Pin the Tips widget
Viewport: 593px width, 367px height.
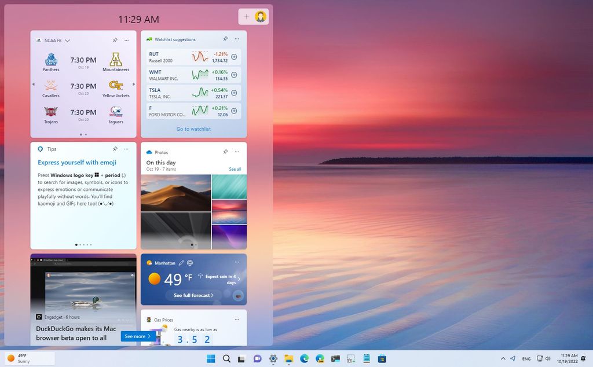click(114, 149)
